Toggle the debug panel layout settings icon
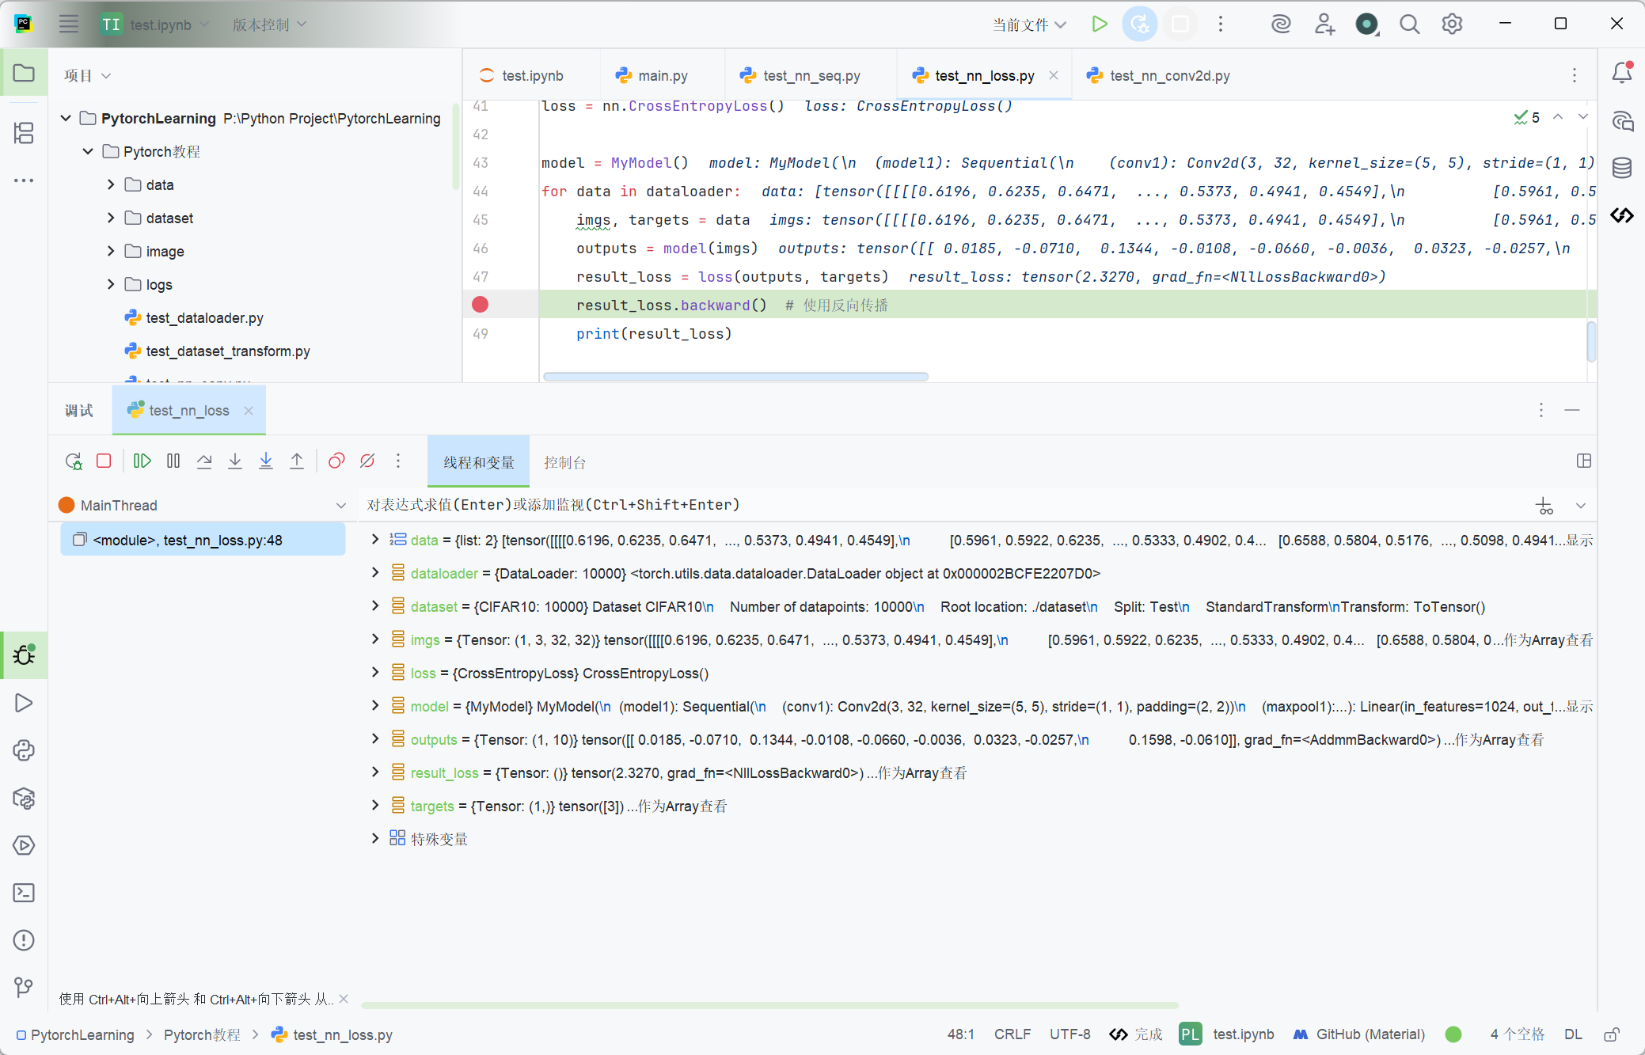 pos(1583,461)
